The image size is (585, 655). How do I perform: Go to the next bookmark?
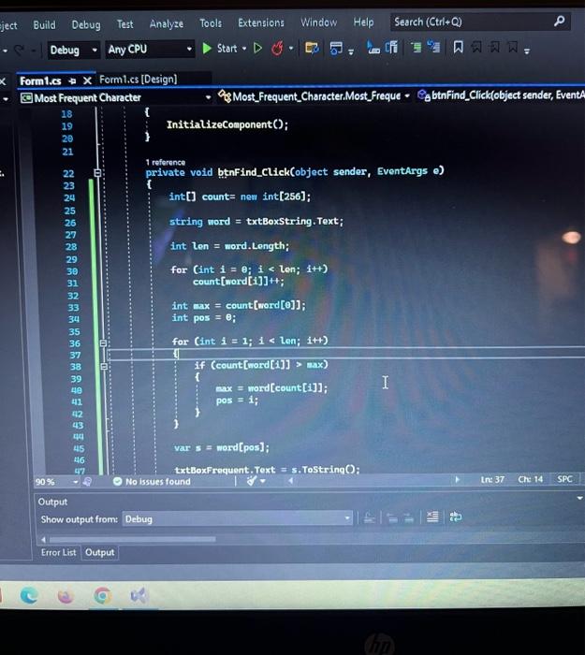[x=494, y=47]
